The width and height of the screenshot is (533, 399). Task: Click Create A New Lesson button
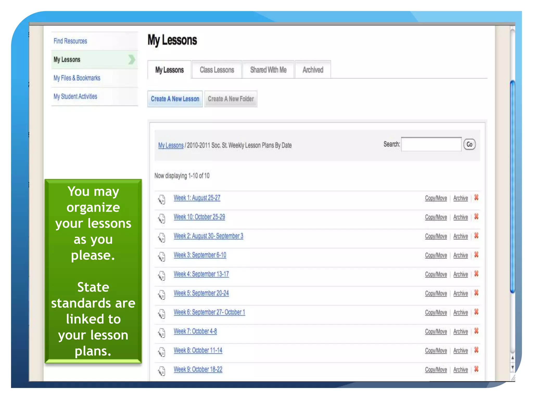click(175, 99)
